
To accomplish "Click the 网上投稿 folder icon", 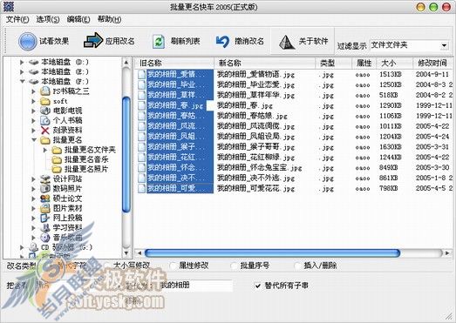I will tap(45, 218).
